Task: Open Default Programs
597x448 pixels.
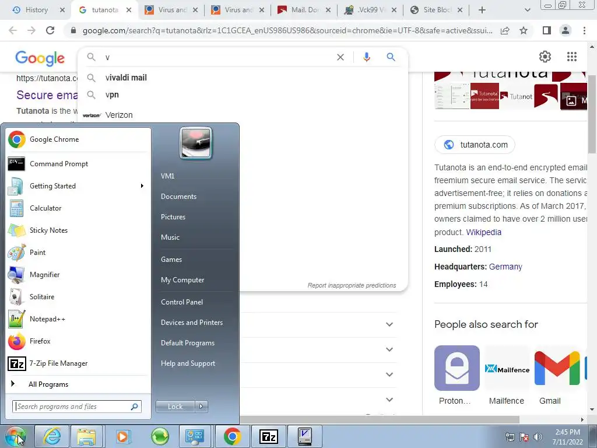Action: coord(188,343)
